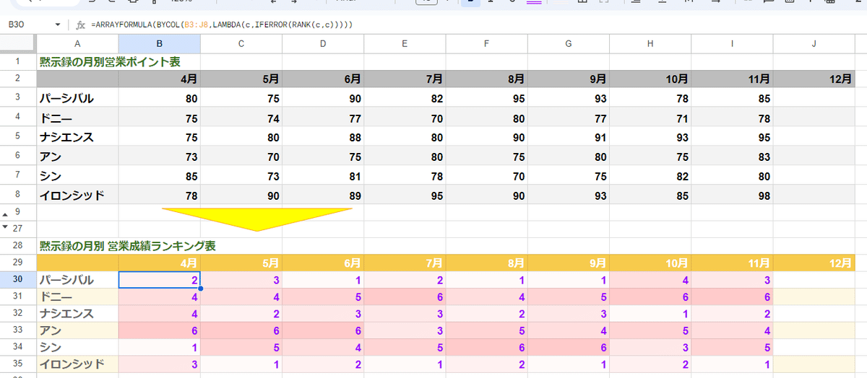Select row 35 header

[18, 364]
